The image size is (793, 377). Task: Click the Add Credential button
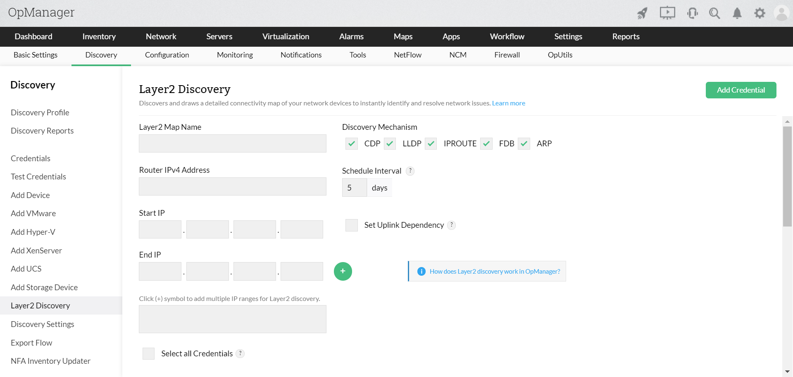point(741,90)
